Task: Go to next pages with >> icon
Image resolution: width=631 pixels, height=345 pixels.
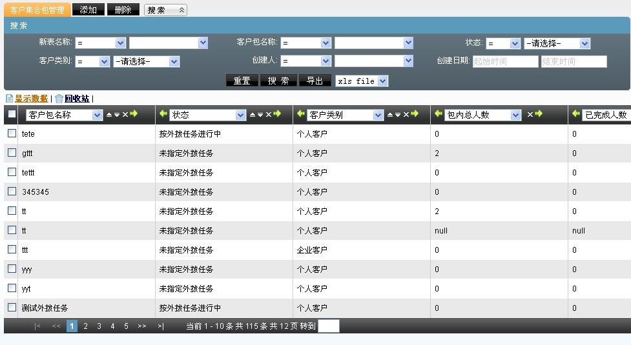Action: click(x=142, y=326)
